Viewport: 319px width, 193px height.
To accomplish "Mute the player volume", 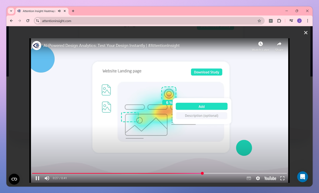I will click(47, 178).
